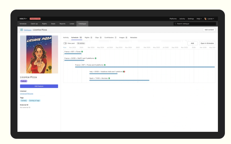The width and height of the screenshot is (231, 144).
Task: Click the PRODUCTION environment badge
Action: click(x=35, y=19)
